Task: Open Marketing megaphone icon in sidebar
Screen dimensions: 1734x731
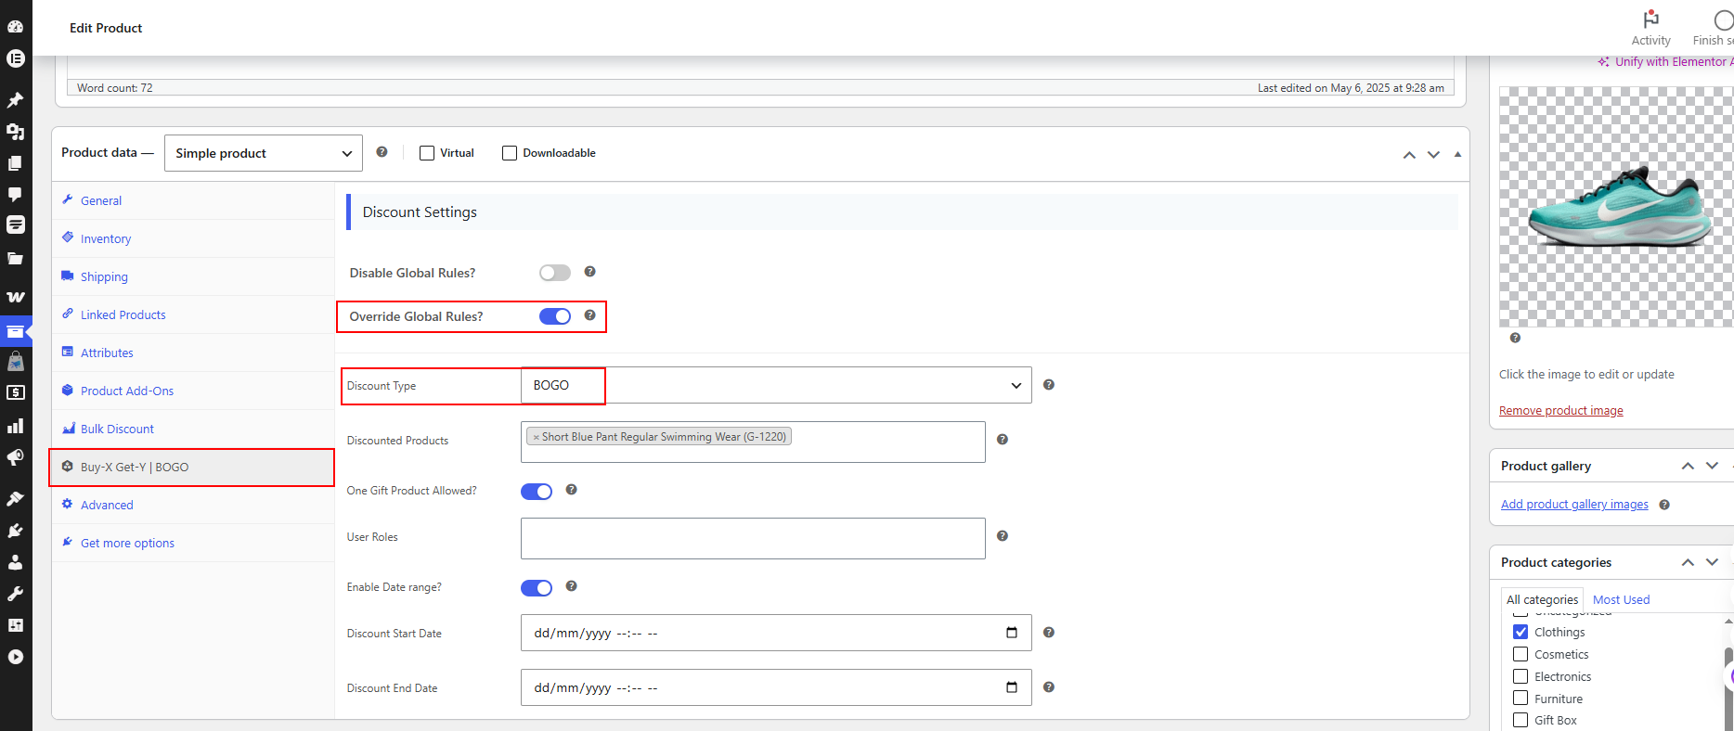Action: pos(16,457)
